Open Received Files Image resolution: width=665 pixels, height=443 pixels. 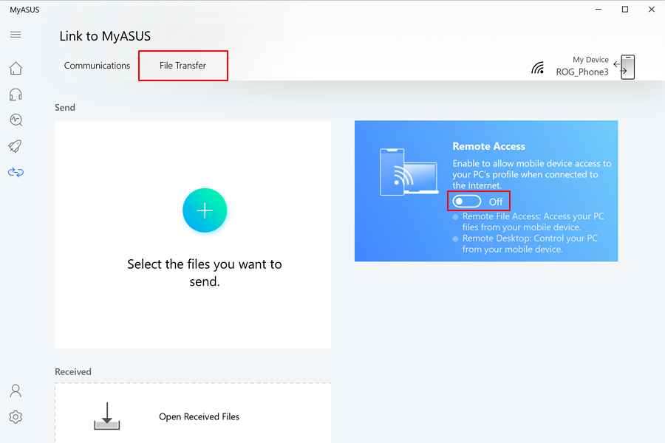coord(199,416)
